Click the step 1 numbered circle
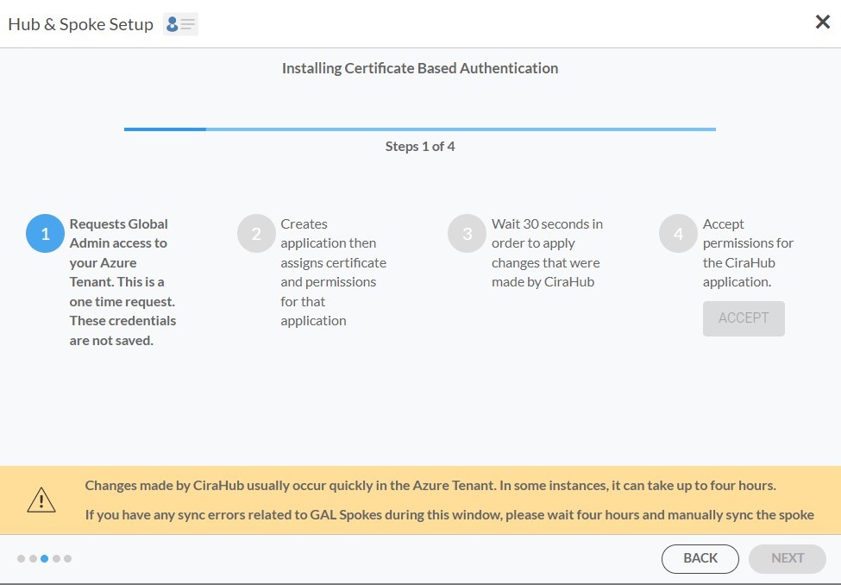The image size is (841, 585). click(x=45, y=234)
